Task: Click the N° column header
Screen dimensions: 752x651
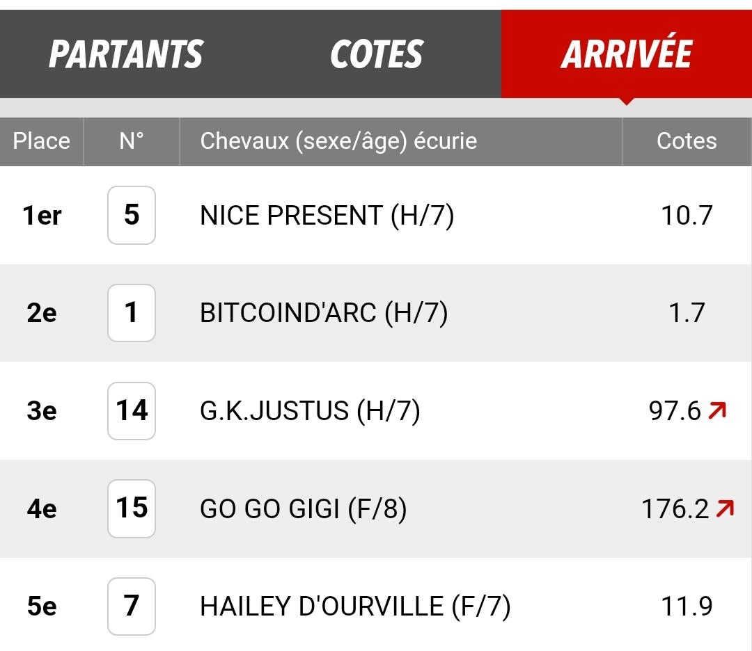Action: pos(132,141)
